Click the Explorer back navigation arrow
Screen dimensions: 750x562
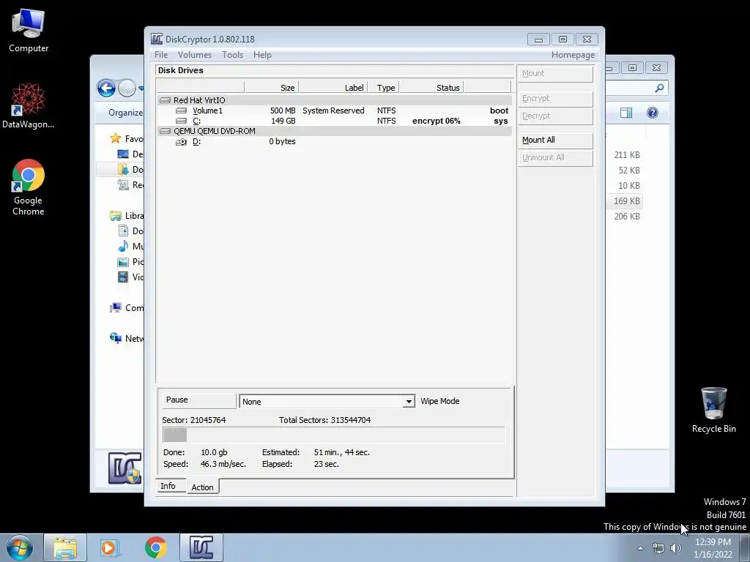106,88
